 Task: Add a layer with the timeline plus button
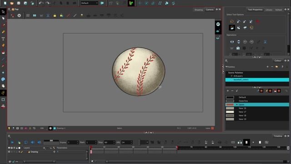click(44, 148)
